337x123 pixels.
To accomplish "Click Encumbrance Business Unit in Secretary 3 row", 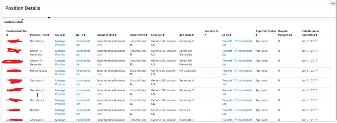I will [111, 92].
